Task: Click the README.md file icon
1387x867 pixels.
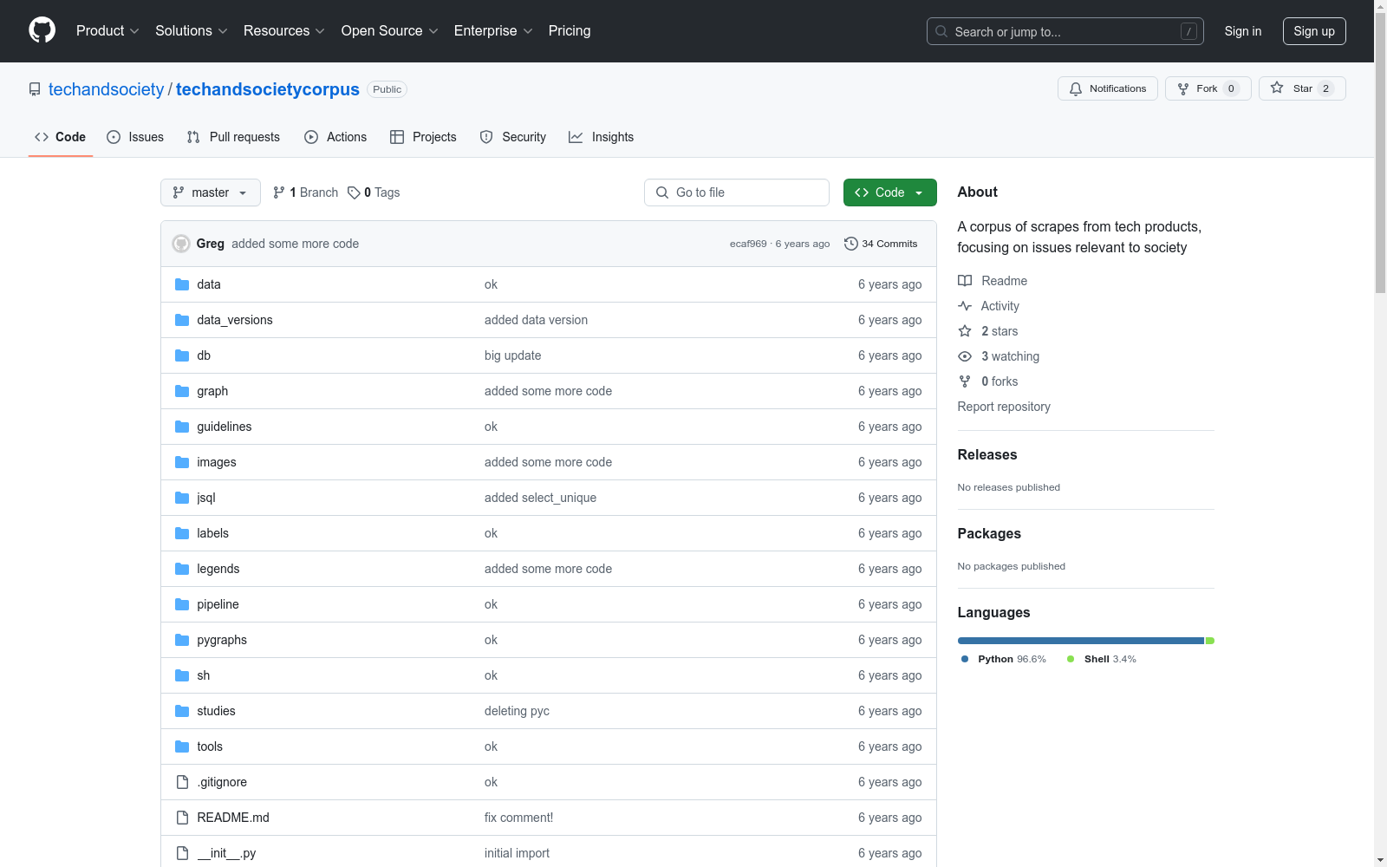Action: (x=182, y=818)
